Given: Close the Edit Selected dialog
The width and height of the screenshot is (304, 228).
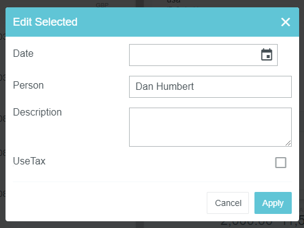Looking at the screenshot, I should click(x=286, y=22).
